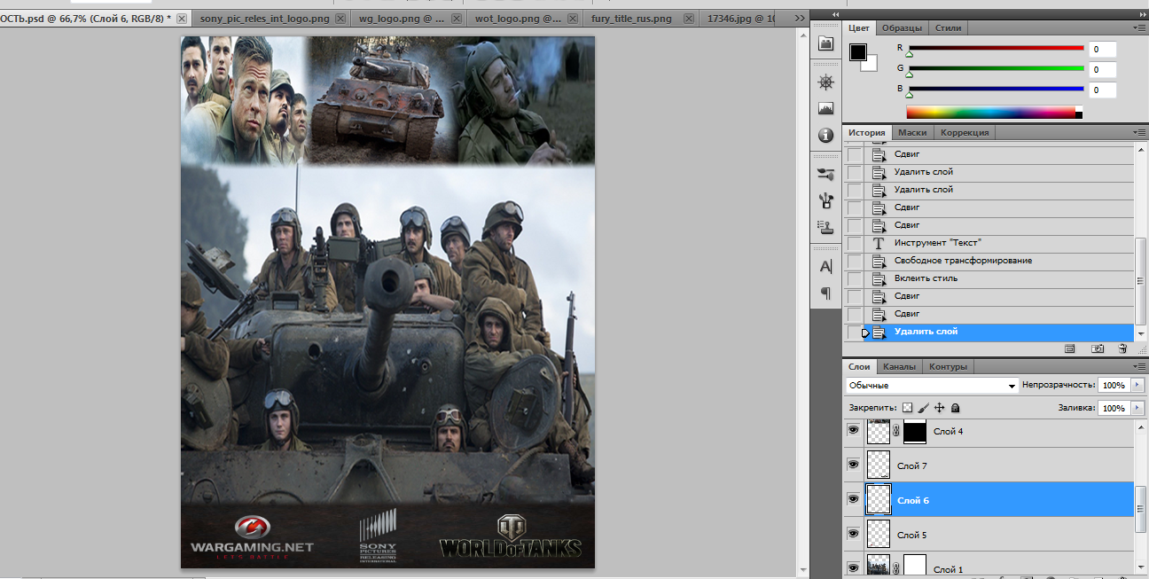Open the Histogram panel icon
Image resolution: width=1149 pixels, height=579 pixels.
pos(825,109)
